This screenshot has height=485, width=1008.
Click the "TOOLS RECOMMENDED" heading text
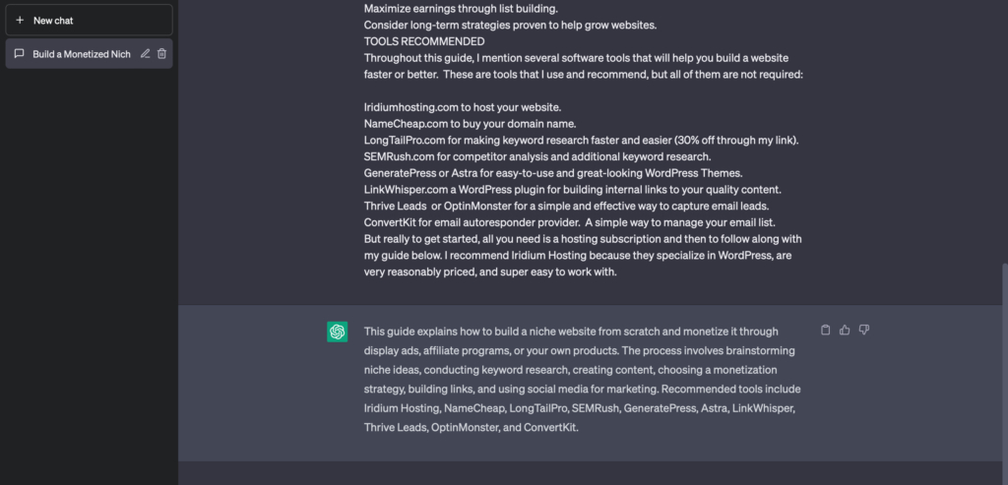[x=423, y=41]
